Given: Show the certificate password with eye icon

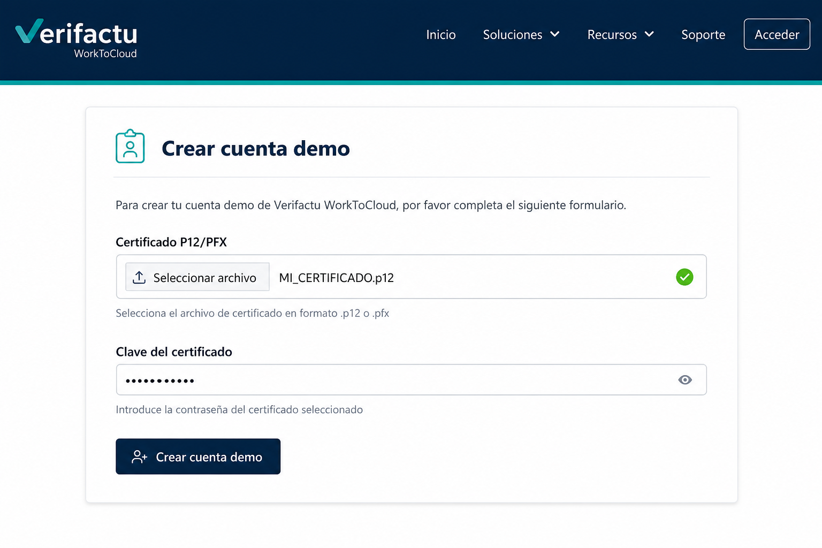Looking at the screenshot, I should click(x=685, y=380).
